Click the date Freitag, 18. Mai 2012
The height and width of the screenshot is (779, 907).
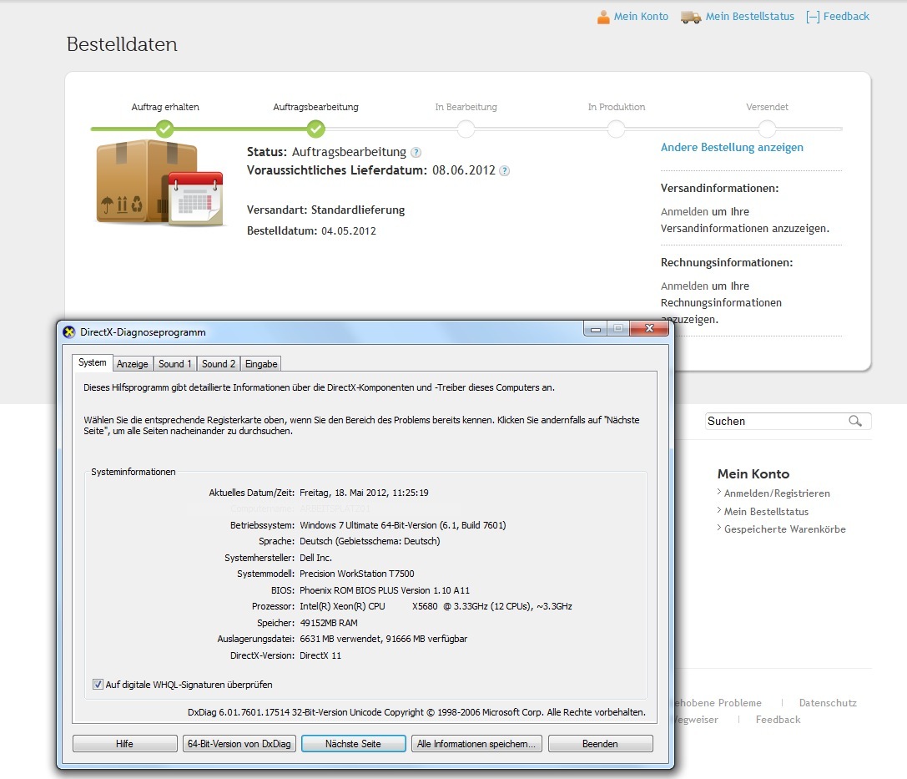pos(344,493)
